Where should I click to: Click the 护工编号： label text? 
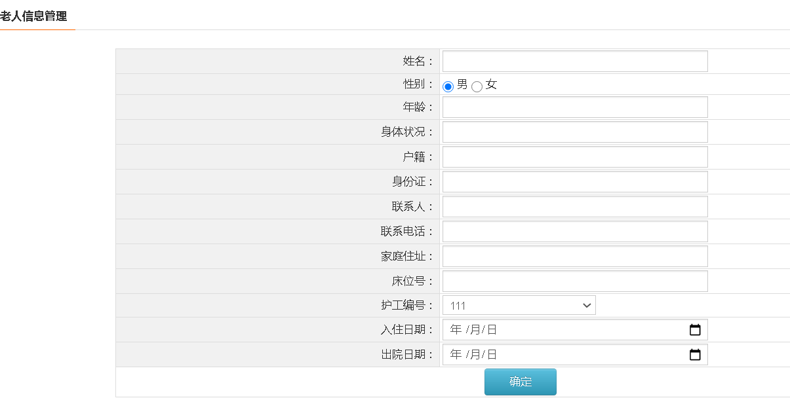407,306
